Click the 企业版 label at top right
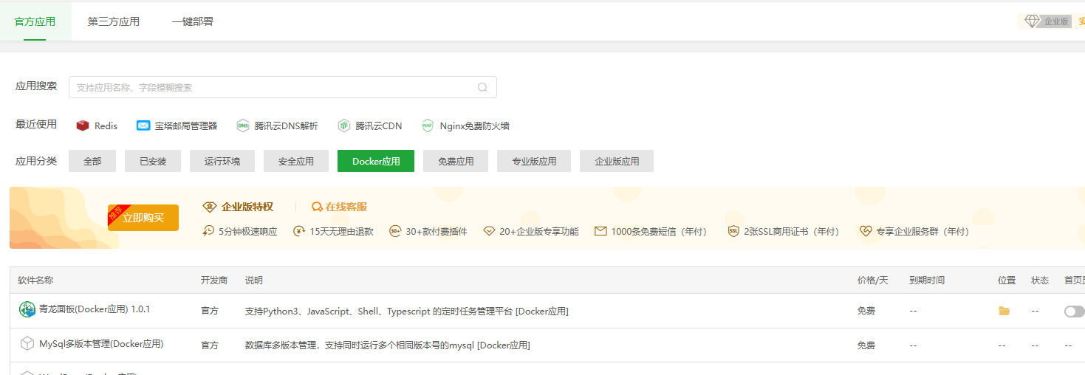 coord(1056,21)
